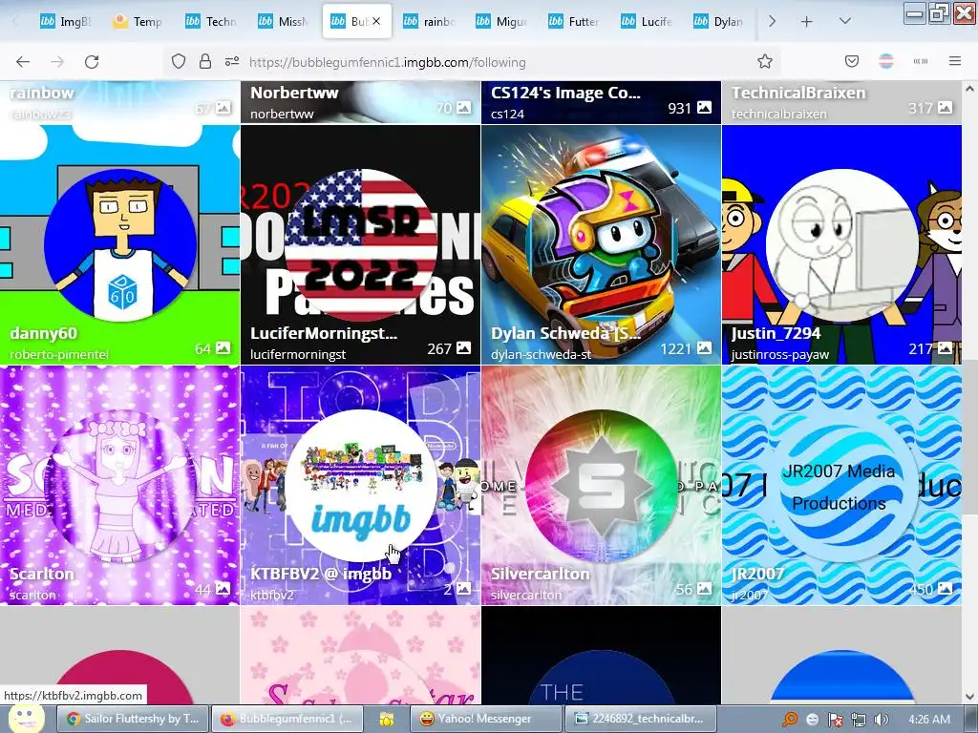Open 2246892_technicalbr... taskbar window
Screen dimensions: 978x733
point(640,719)
